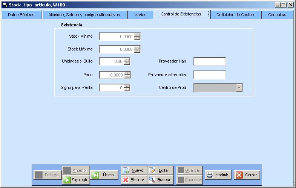Go to last record with Último
Viewport: 296px width, 188px height.
coord(104,175)
